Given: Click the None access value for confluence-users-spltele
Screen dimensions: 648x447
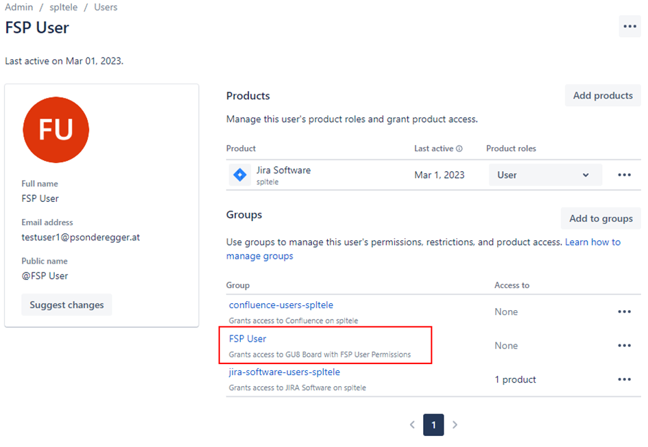Looking at the screenshot, I should [506, 312].
